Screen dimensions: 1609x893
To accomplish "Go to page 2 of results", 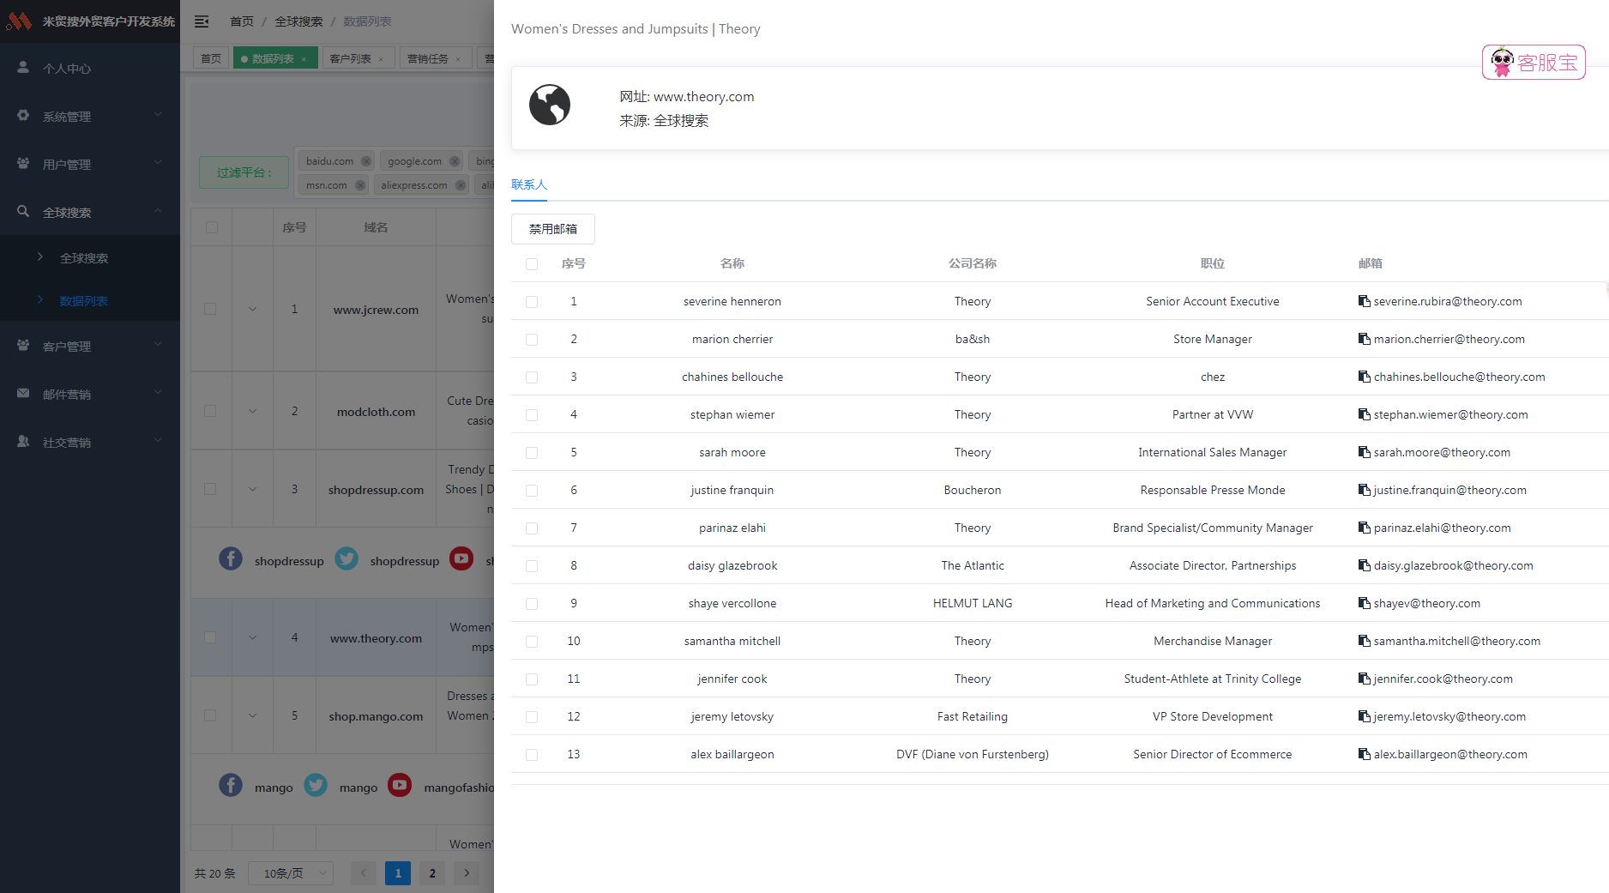I will pos(432,873).
